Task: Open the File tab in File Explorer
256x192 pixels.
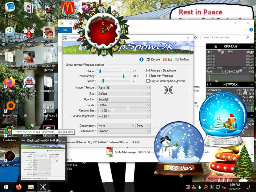Action: click(x=65, y=30)
